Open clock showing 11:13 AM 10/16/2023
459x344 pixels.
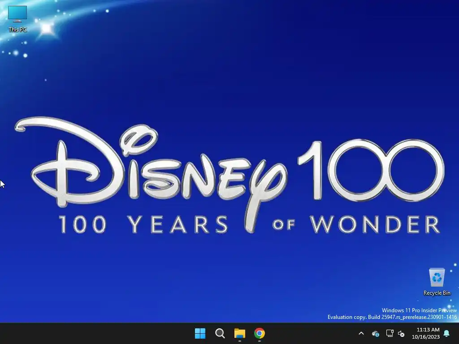click(426, 333)
